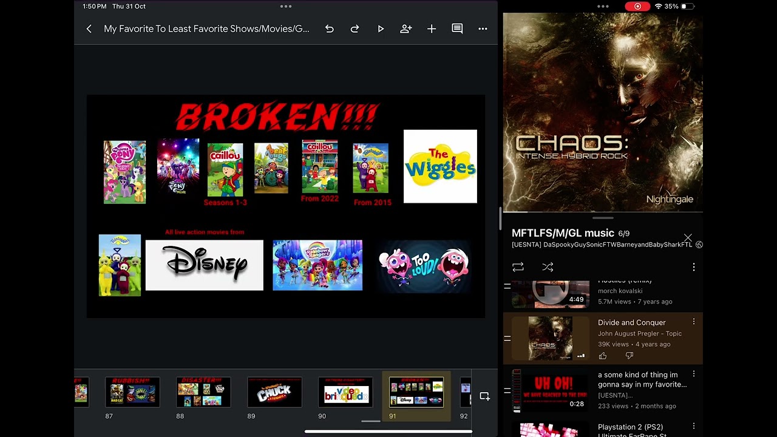Grab the morch kovalski video reorder handle

(x=507, y=286)
